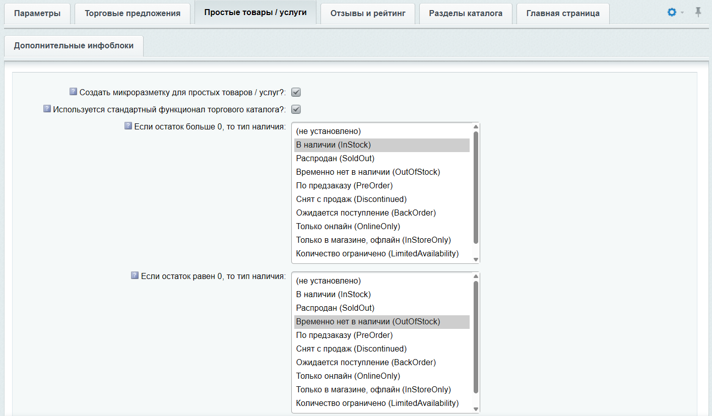712x416 pixels.
Task: Select '(не установлено)' in the 'больше 0' list
Action: pos(382,131)
